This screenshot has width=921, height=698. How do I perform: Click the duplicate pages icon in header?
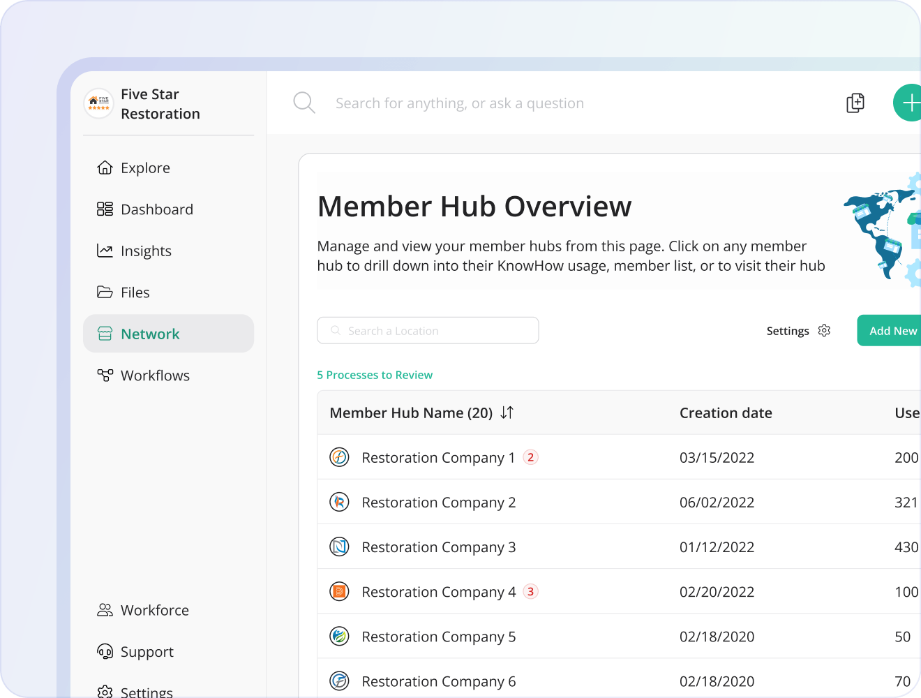855,103
